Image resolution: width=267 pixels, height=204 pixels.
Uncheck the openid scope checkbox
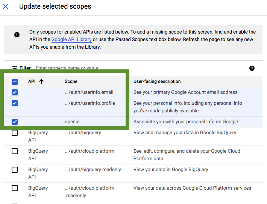click(x=15, y=122)
